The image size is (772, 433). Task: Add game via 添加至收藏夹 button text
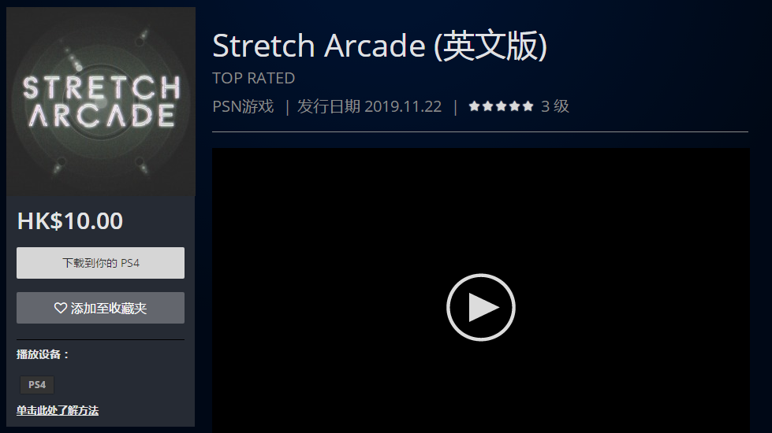click(108, 308)
